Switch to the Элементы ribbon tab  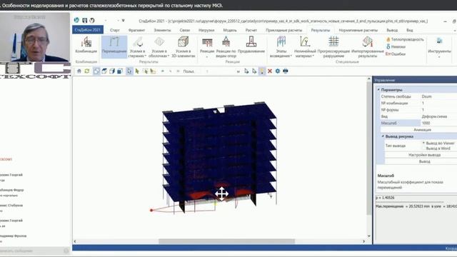tap(162, 30)
